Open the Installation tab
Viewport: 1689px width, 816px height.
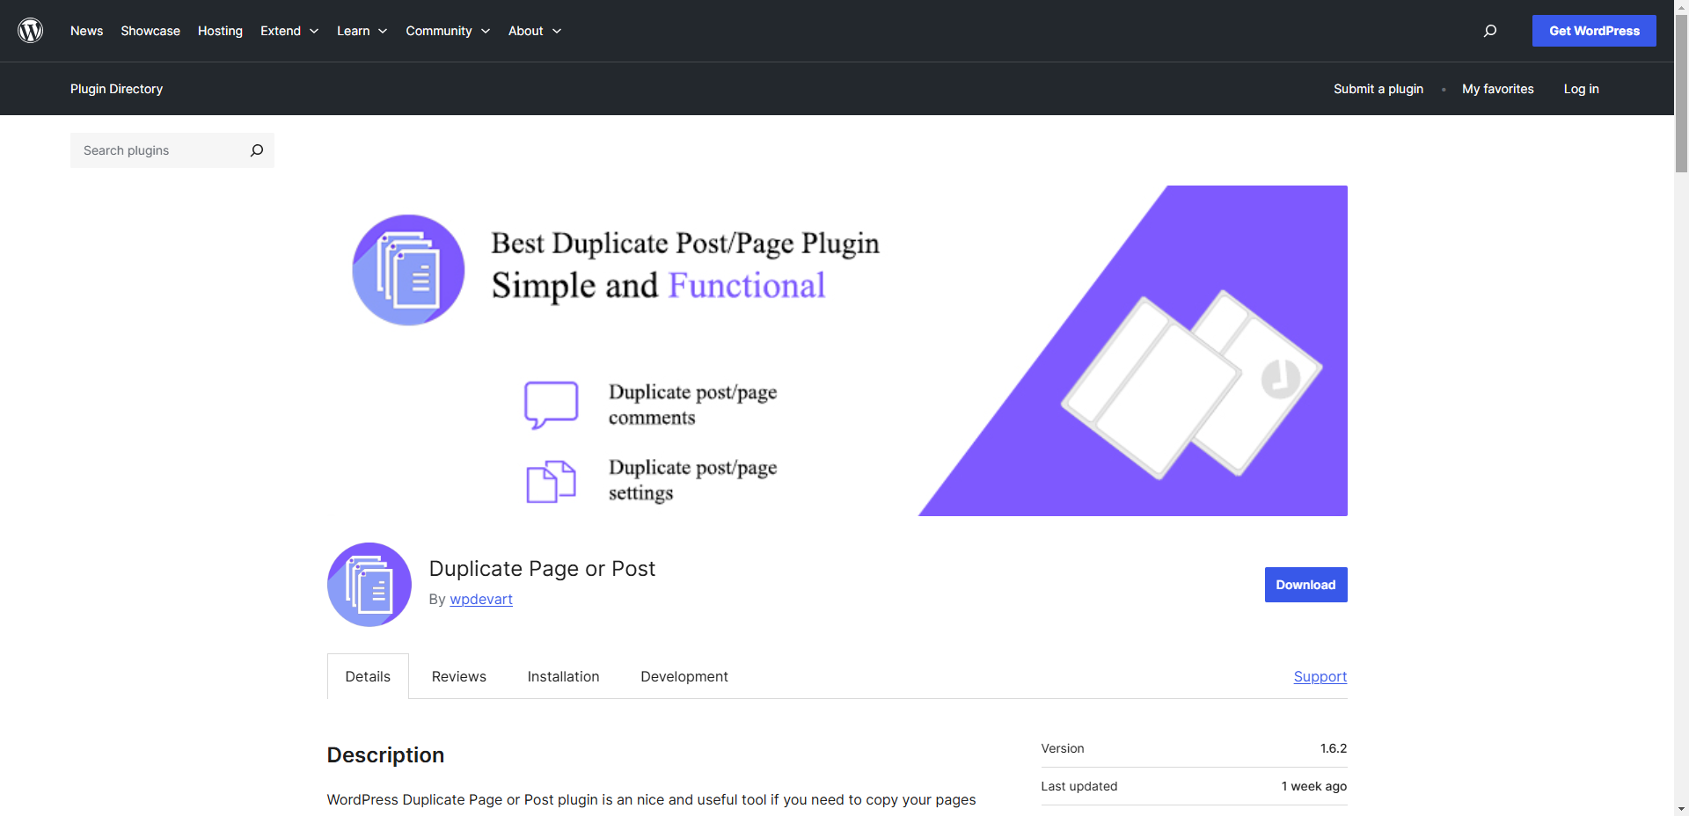[x=563, y=676]
